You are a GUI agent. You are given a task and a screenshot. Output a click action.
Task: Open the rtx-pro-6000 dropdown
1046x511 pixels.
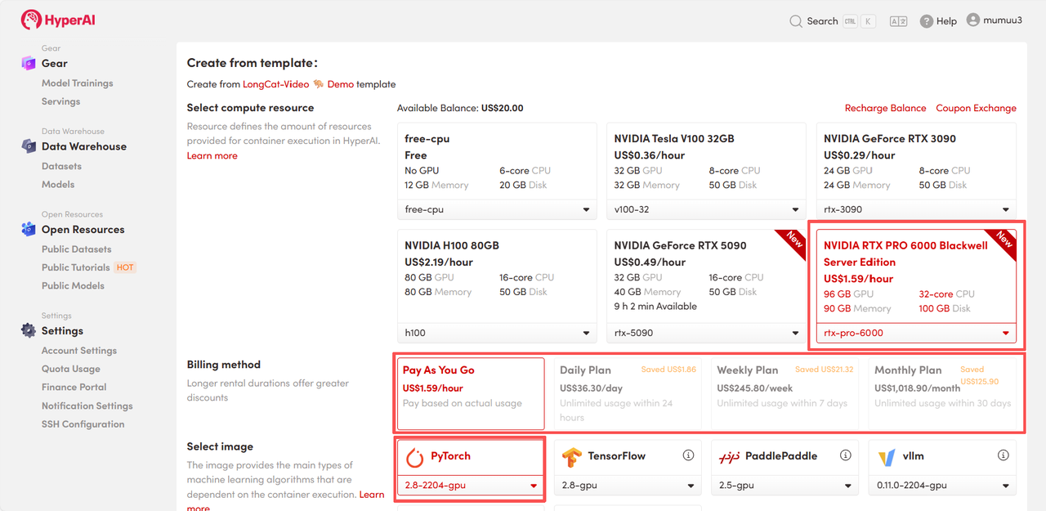click(x=916, y=333)
